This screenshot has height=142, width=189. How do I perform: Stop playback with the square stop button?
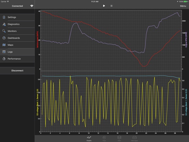(112, 6)
